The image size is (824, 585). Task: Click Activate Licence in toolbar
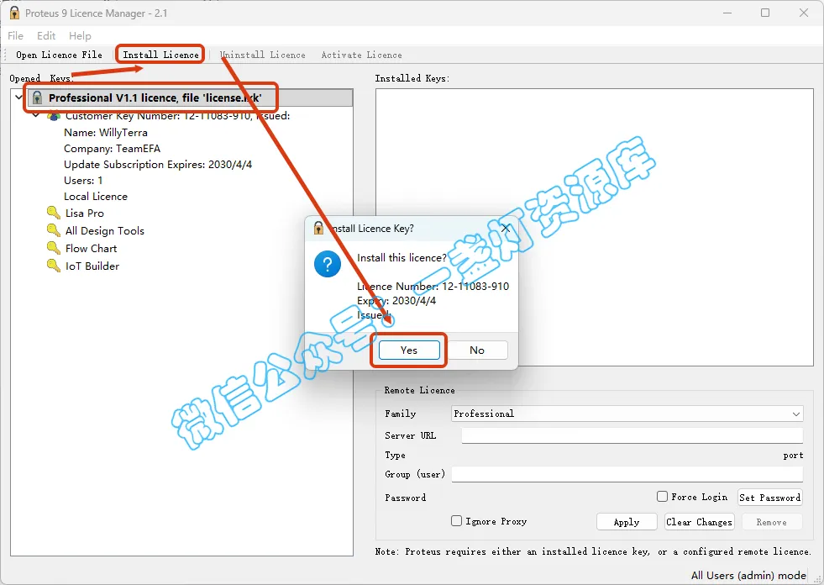click(361, 55)
